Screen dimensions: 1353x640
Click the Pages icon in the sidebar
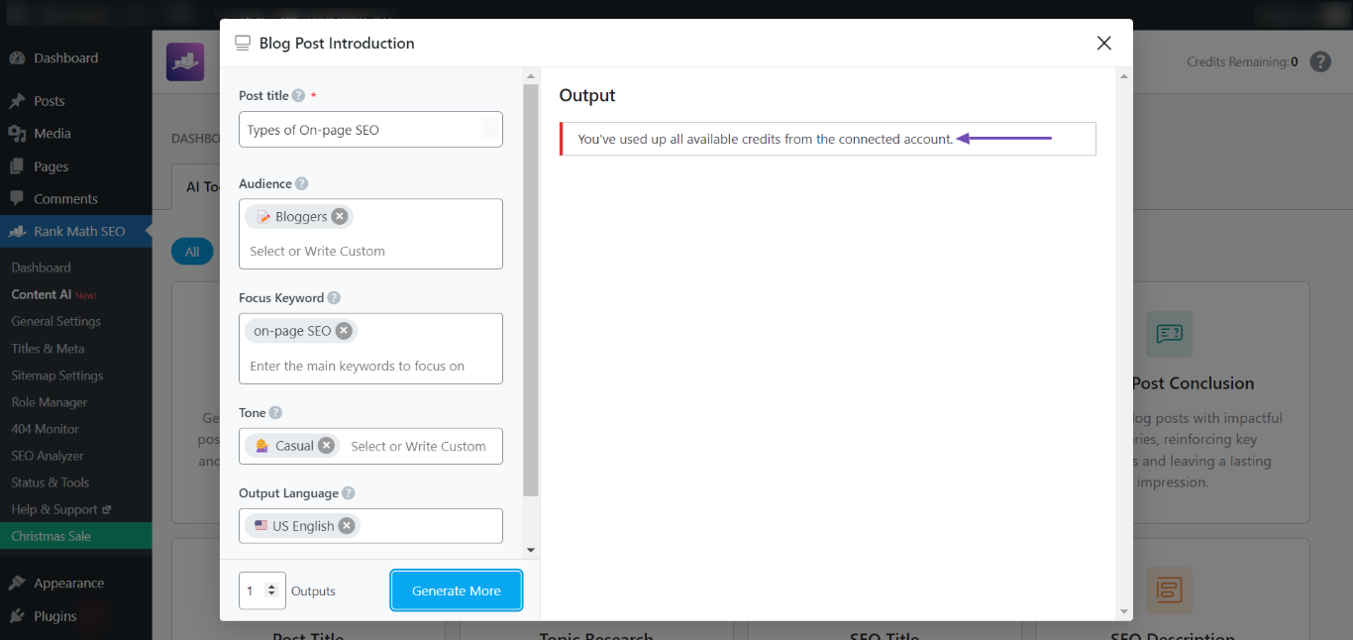pos(17,166)
